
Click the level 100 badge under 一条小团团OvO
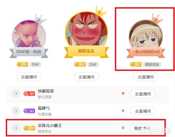coord(136,64)
